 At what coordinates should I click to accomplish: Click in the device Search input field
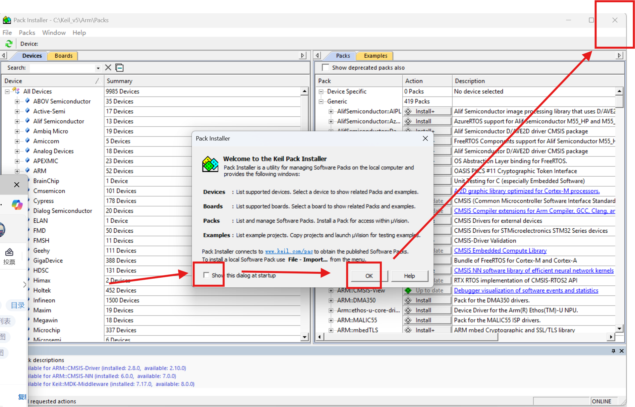(62, 68)
